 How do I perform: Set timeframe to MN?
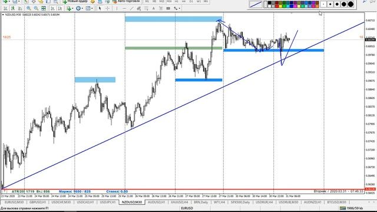(x=206, y=1)
